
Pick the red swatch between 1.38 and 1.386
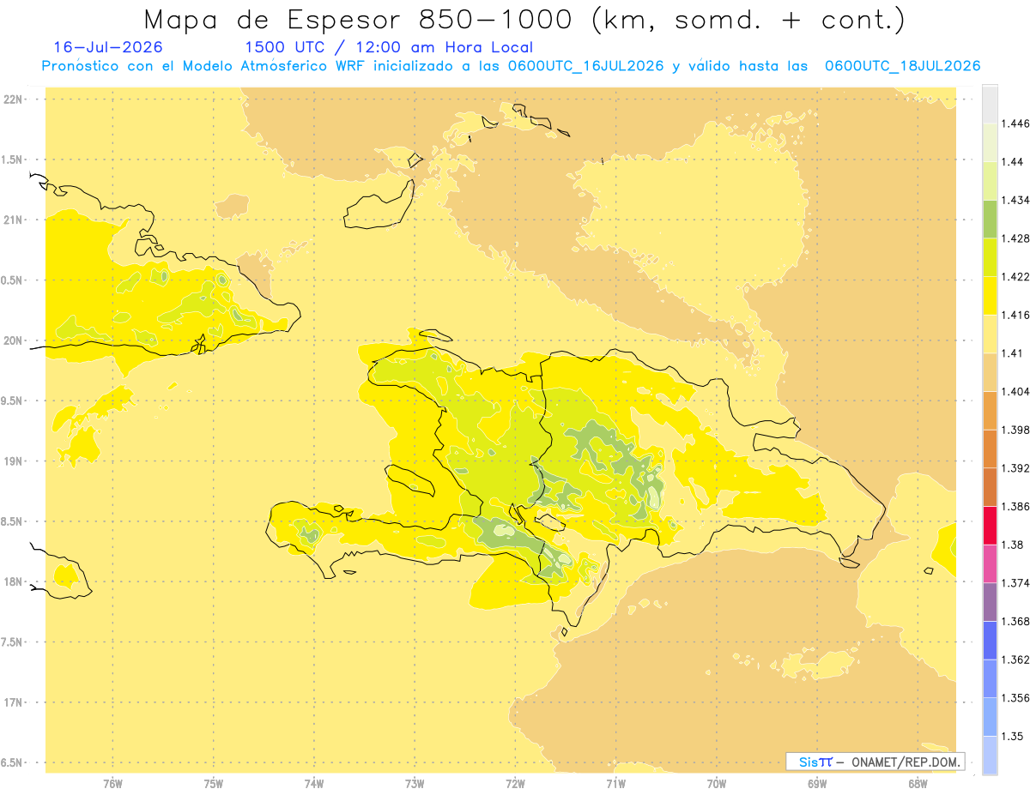click(990, 525)
